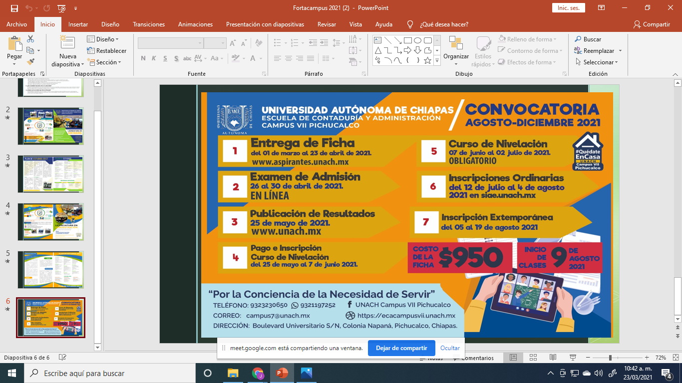Screen dimensions: 682x383
Task: Select the Triangle shape in gallery
Action: [378, 50]
